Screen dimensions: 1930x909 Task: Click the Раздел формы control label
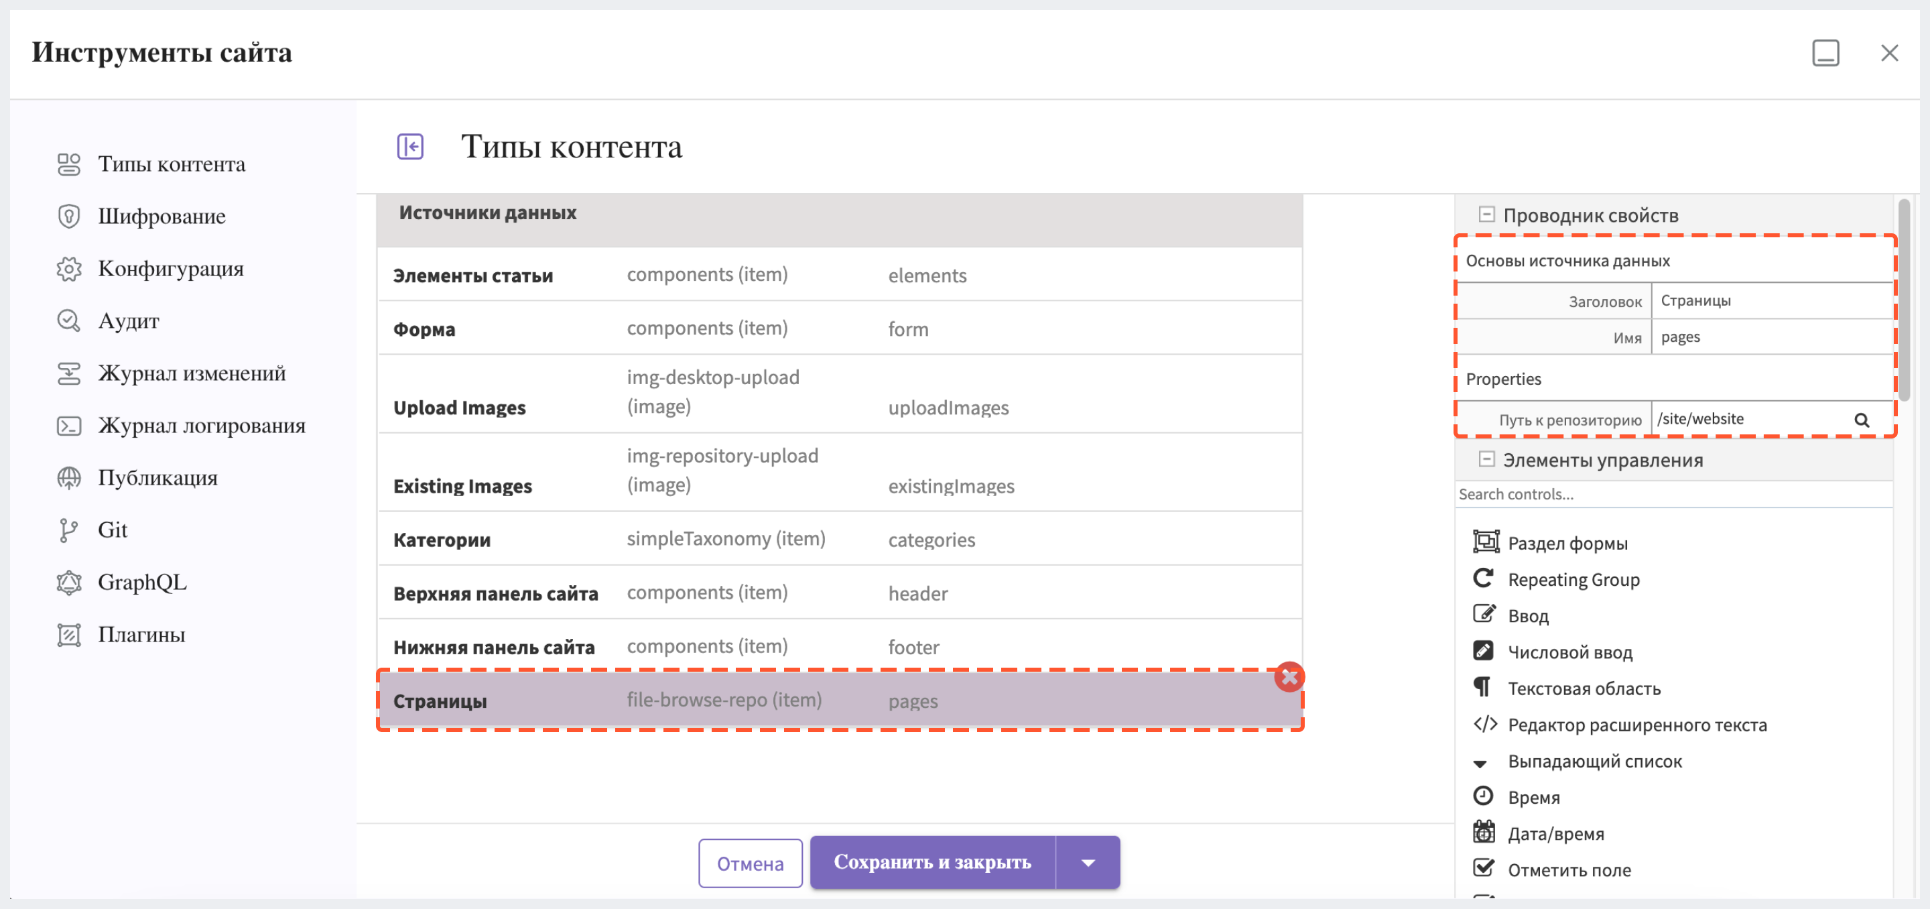pos(1567,543)
